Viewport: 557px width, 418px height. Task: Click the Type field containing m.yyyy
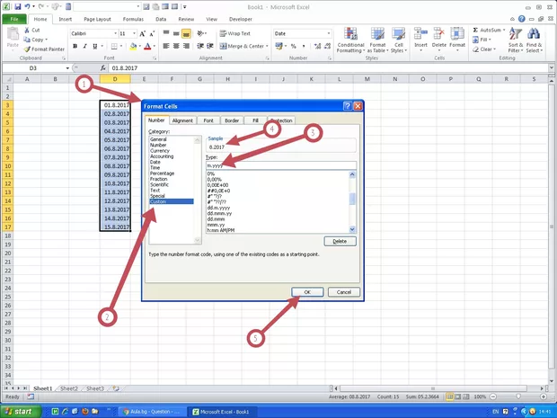coord(280,166)
